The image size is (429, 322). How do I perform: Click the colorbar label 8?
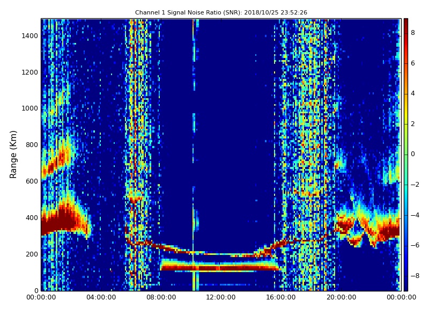(413, 33)
